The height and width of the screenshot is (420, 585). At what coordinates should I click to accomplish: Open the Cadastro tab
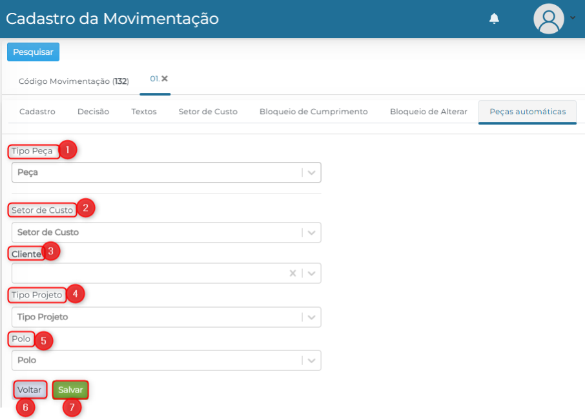37,112
